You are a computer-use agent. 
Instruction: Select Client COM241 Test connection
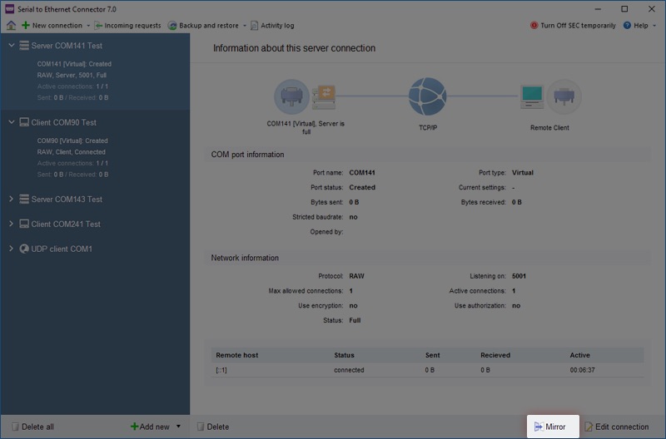(66, 224)
